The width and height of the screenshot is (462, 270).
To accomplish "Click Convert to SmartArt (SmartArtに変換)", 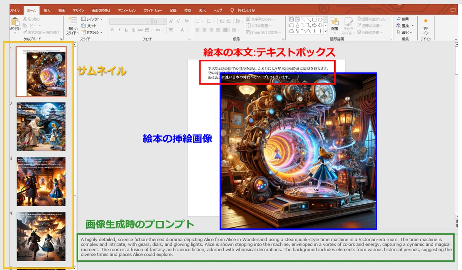I will (263, 32).
